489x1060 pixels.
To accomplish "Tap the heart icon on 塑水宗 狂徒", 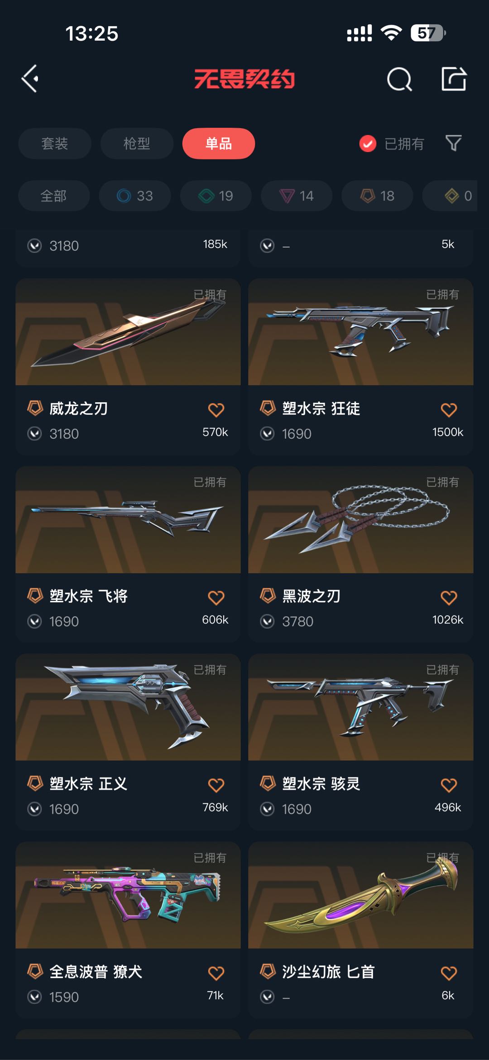I will 449,410.
